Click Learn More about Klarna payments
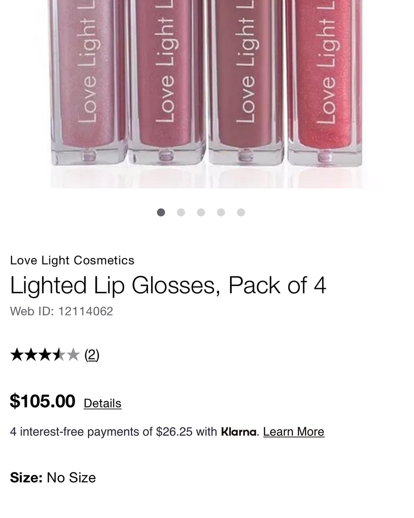 point(294,432)
